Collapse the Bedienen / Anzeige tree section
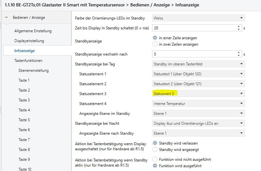This screenshot has height=171, width=261. point(6,18)
